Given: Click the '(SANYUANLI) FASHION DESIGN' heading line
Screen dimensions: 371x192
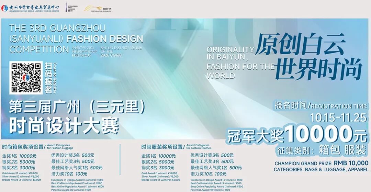Looking at the screenshot, I should click(x=76, y=39).
